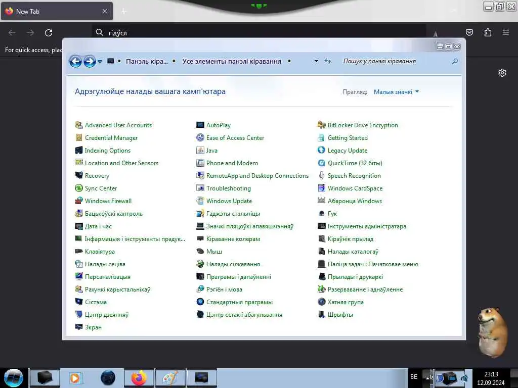Open the QuickTime (32 біты) icon
The image size is (518, 388).
pyautogui.click(x=321, y=163)
